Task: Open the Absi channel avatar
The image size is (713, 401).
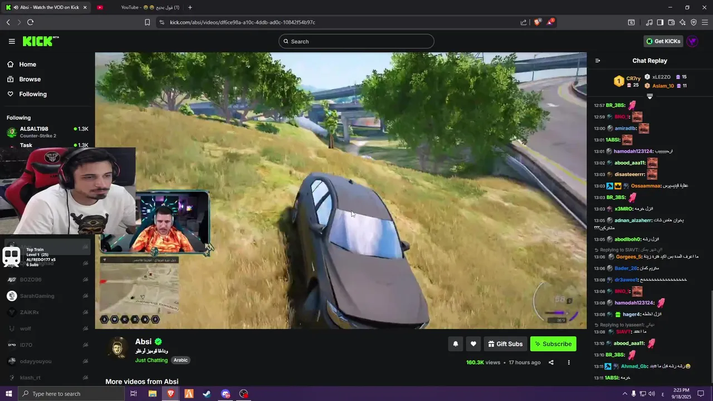Action: 118,348
